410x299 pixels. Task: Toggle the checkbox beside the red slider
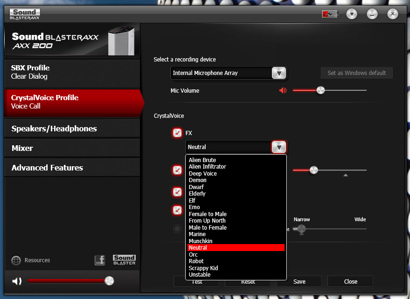[x=177, y=170]
